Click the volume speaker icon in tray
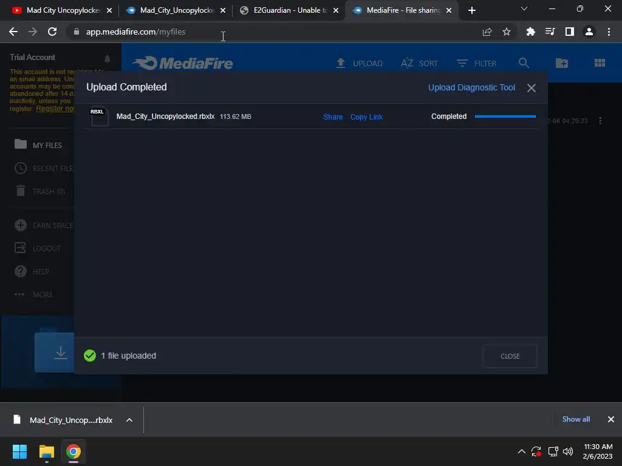This screenshot has width=622, height=466. (568, 451)
